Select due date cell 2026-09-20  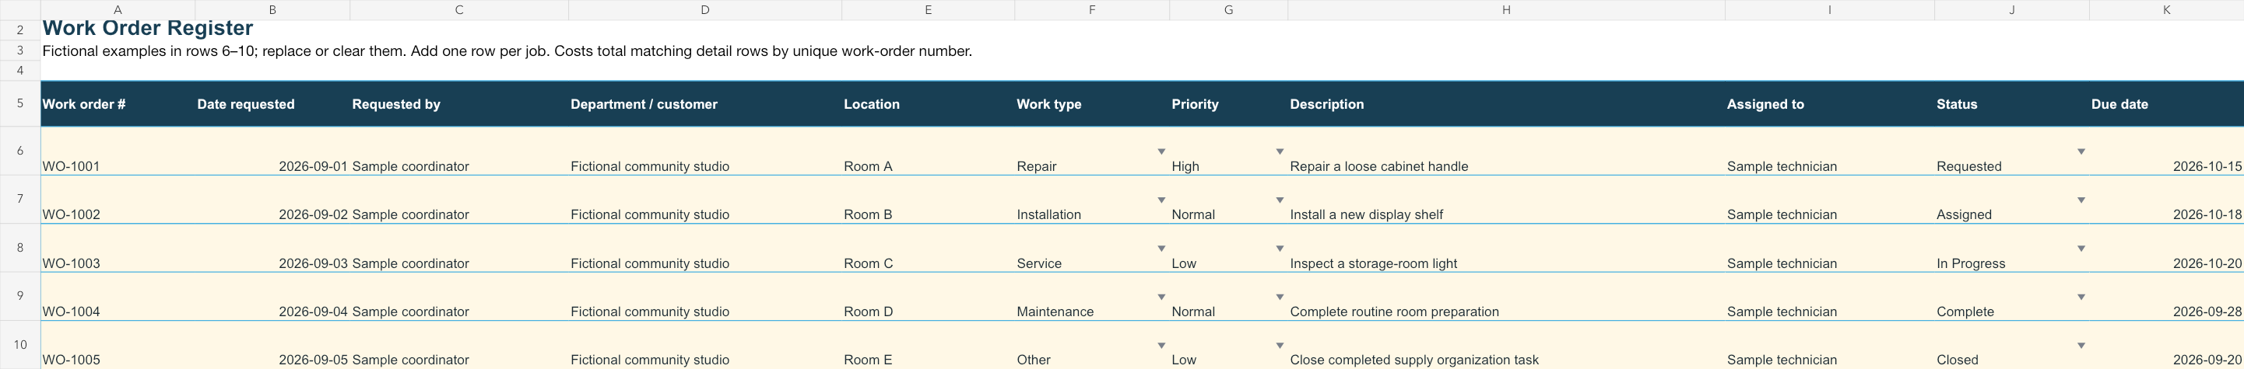[x=2166, y=346]
